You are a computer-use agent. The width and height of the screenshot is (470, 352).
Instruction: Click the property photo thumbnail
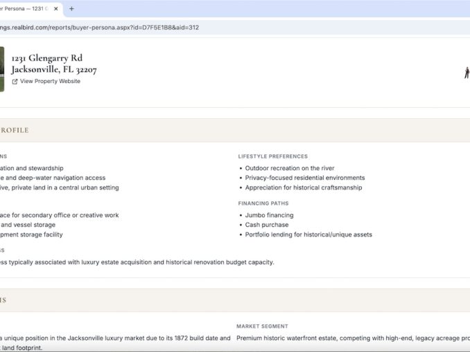2,69
